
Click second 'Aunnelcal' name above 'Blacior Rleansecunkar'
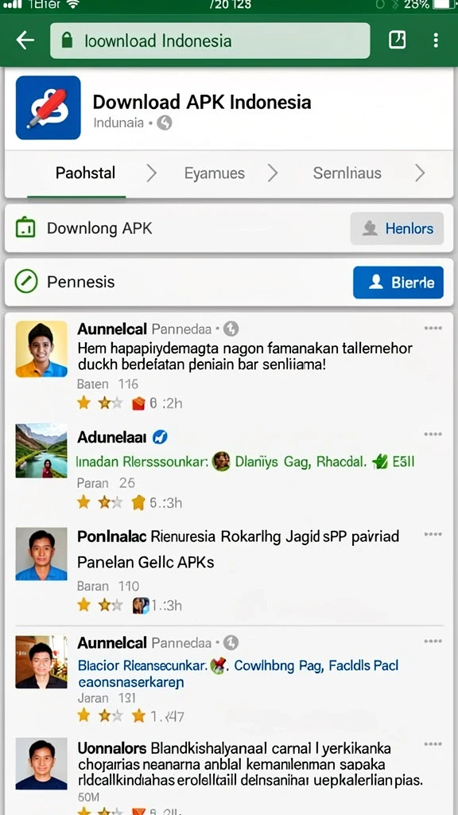112,643
